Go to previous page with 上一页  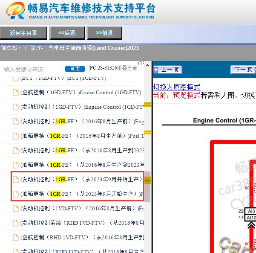[168, 70]
